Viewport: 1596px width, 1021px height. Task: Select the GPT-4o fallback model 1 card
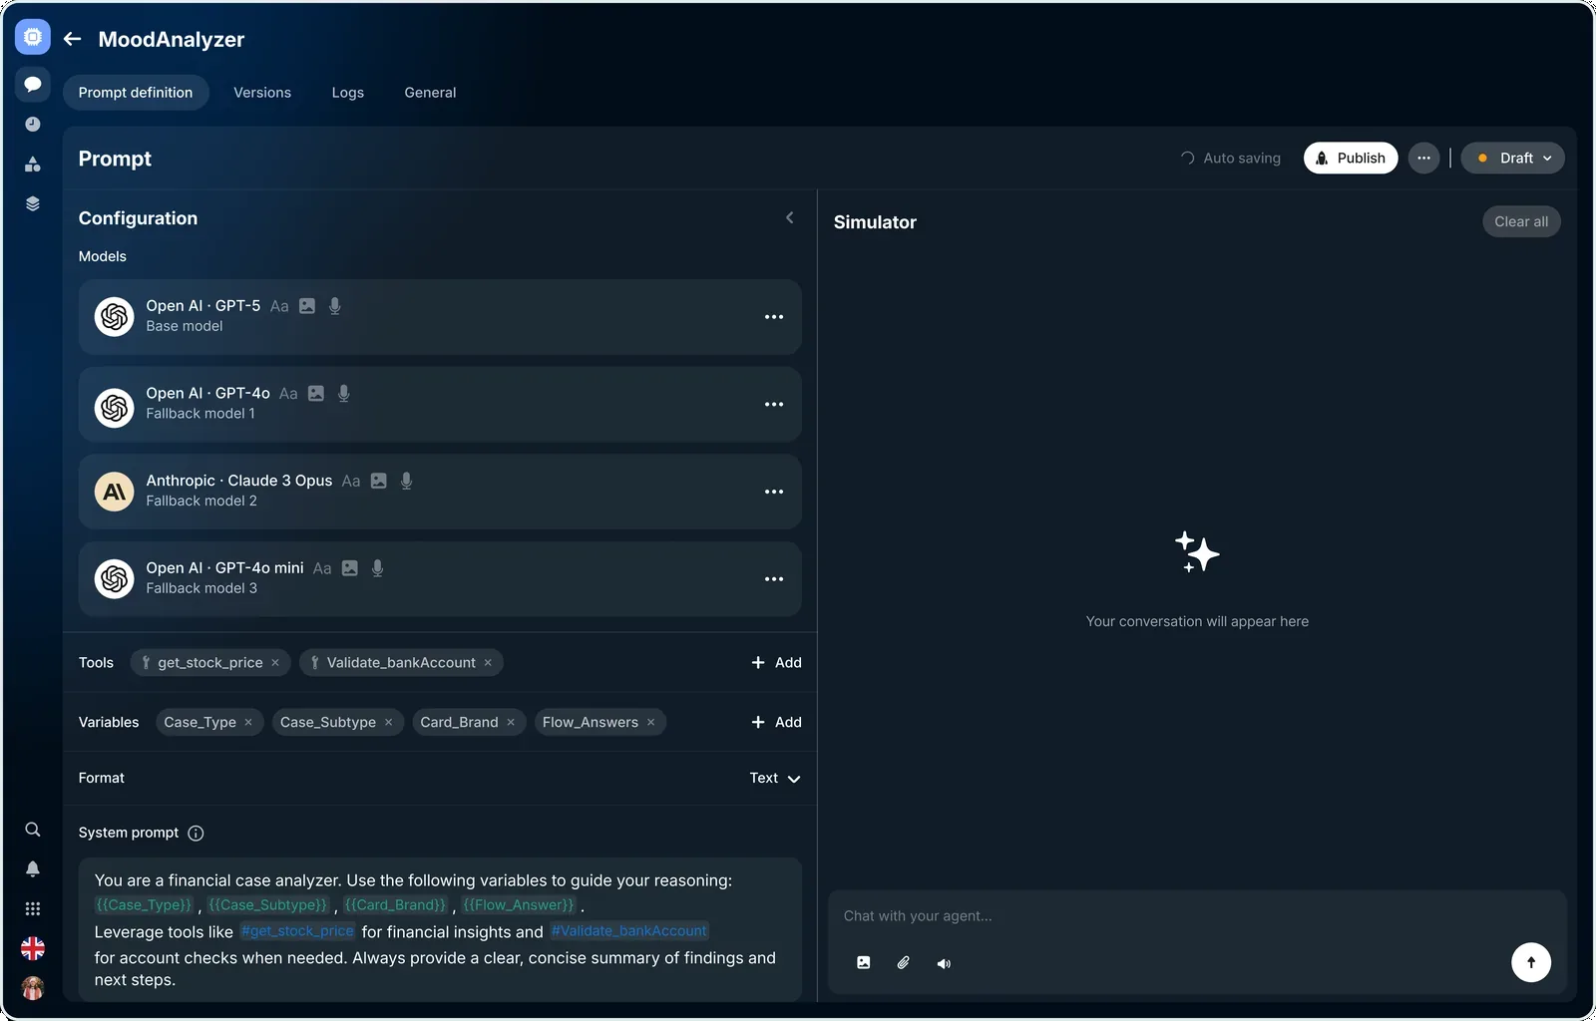tap(440, 405)
